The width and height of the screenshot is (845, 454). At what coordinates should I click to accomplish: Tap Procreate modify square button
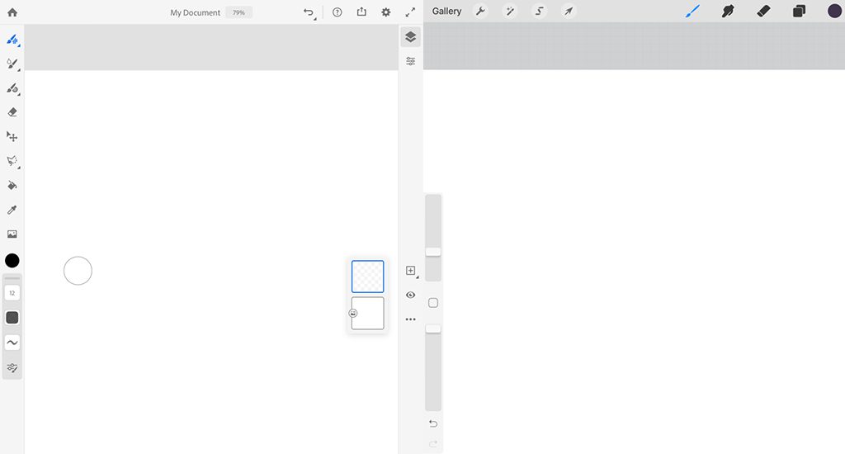pos(433,303)
